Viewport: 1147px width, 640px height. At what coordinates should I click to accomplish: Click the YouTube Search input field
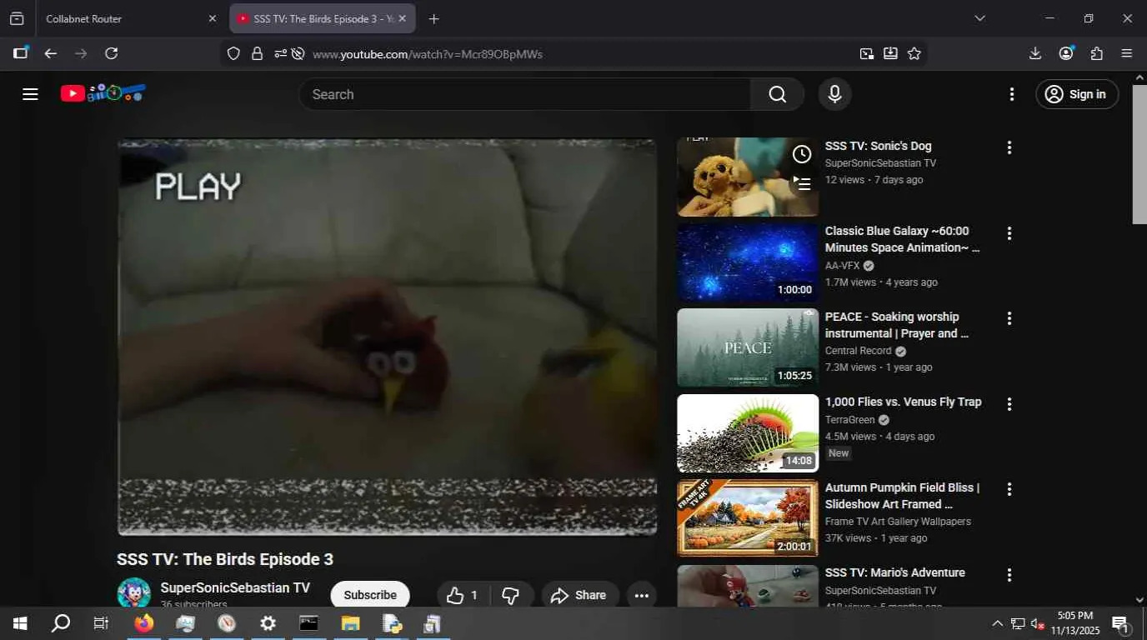[525, 94]
